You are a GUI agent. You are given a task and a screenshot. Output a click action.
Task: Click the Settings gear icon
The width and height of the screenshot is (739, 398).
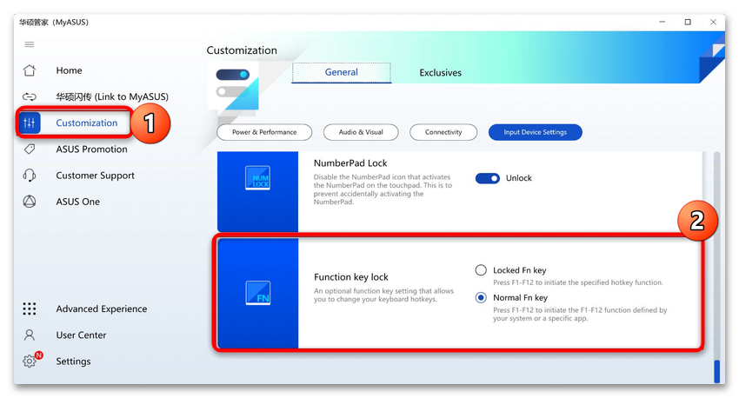tap(30, 362)
